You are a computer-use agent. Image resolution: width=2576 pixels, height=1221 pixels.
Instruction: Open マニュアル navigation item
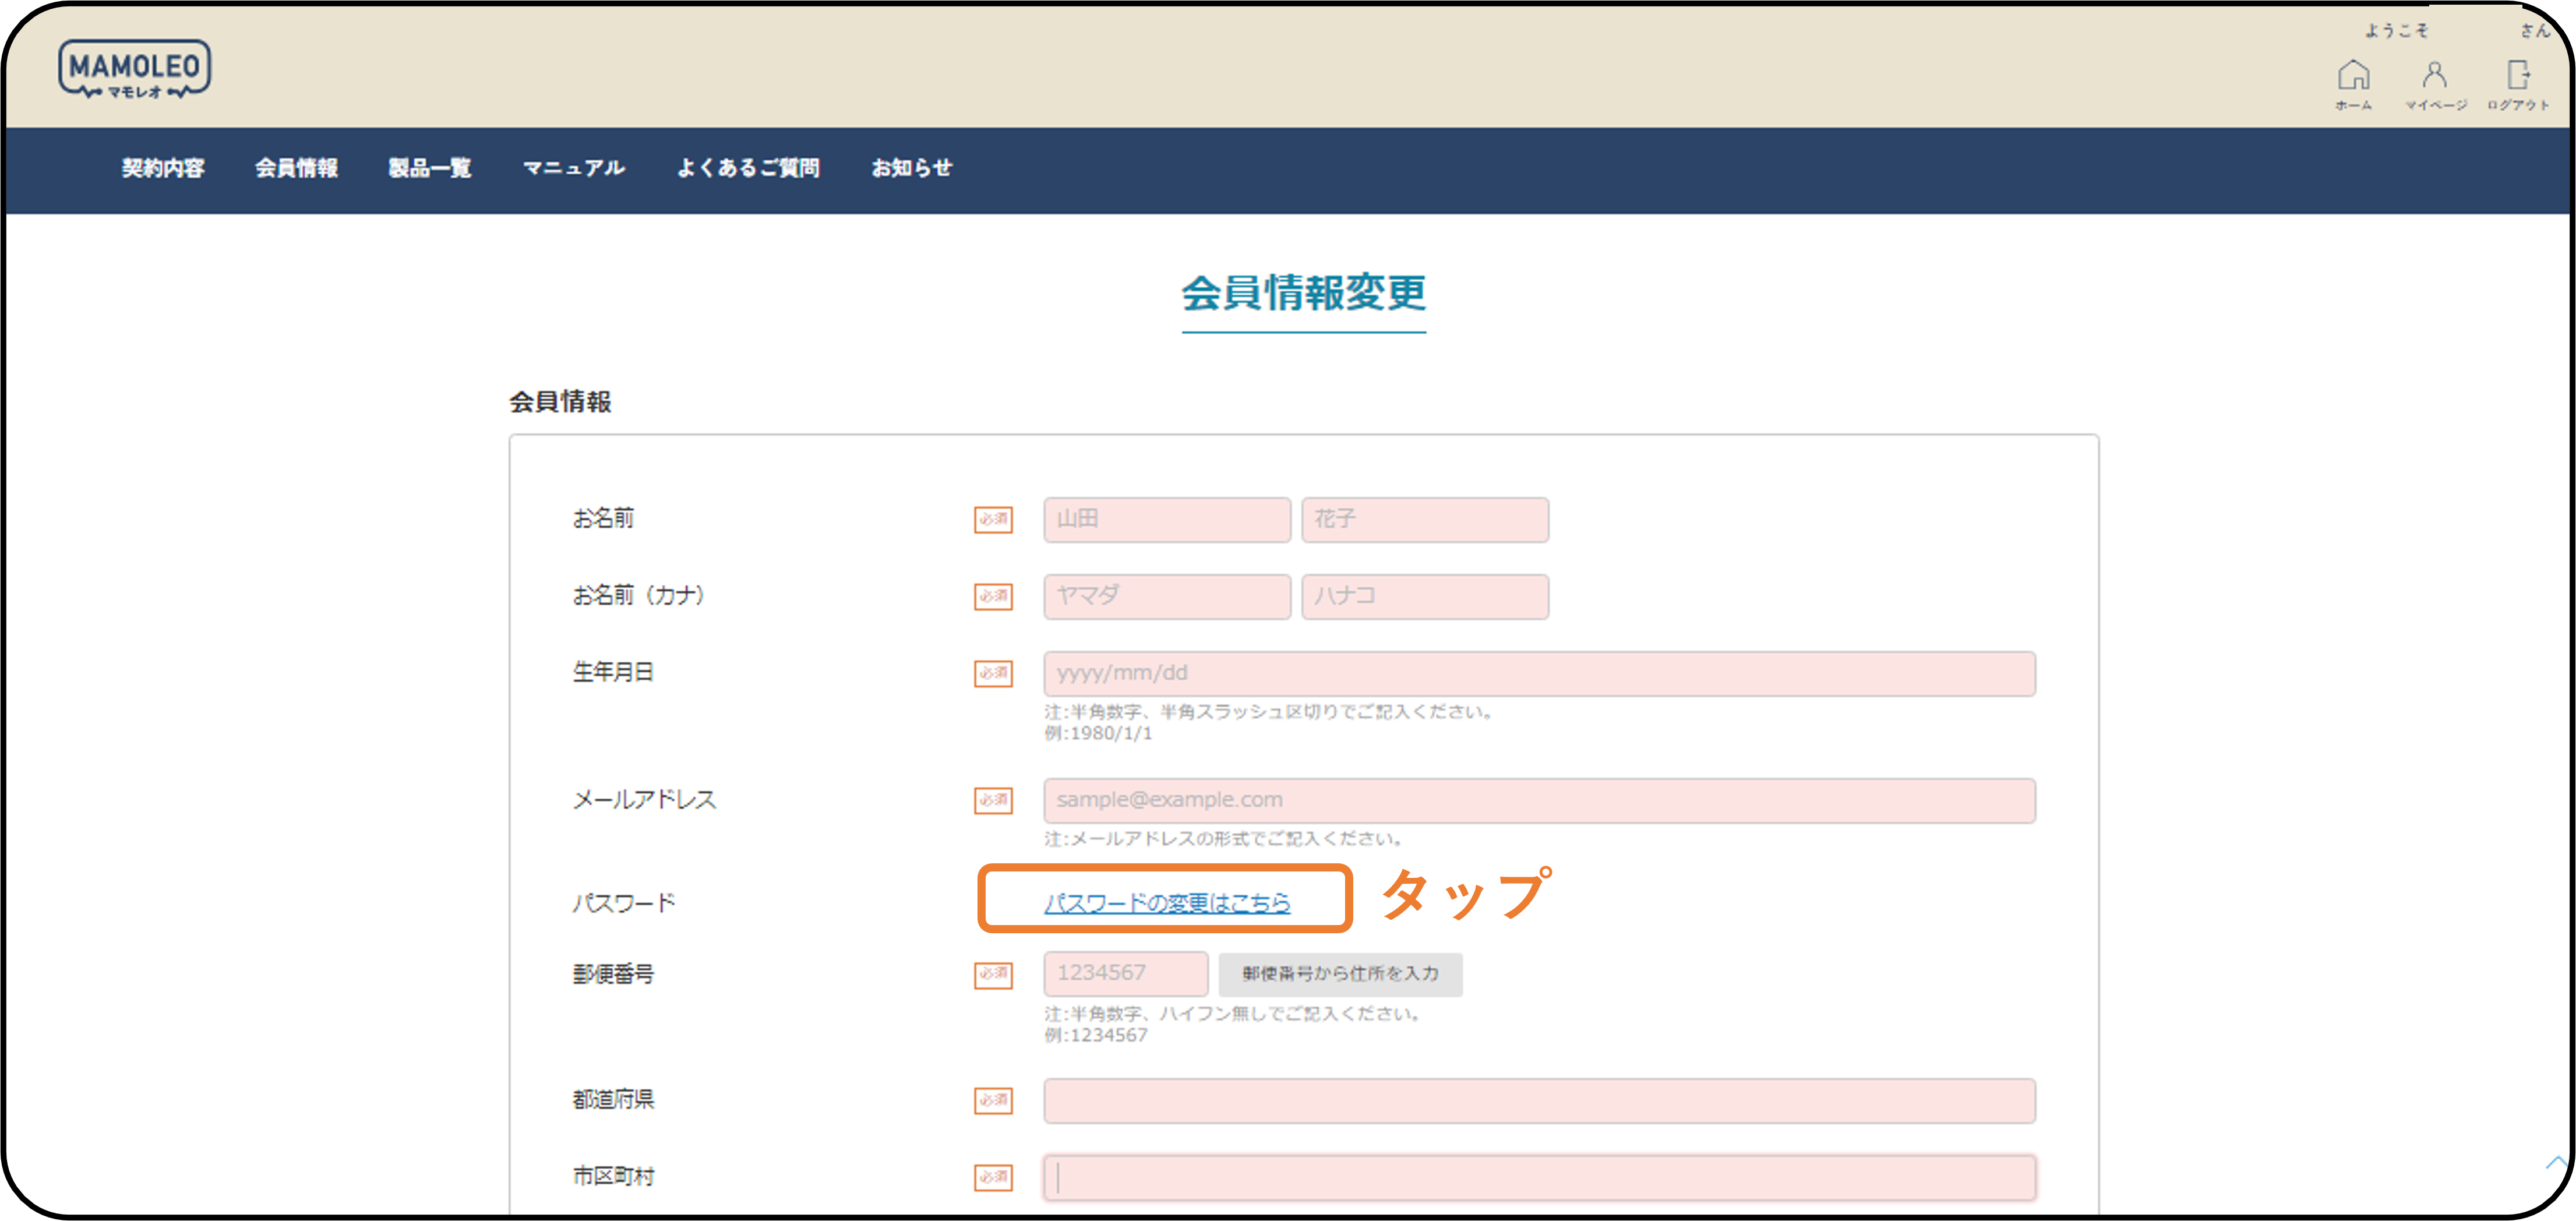(573, 168)
